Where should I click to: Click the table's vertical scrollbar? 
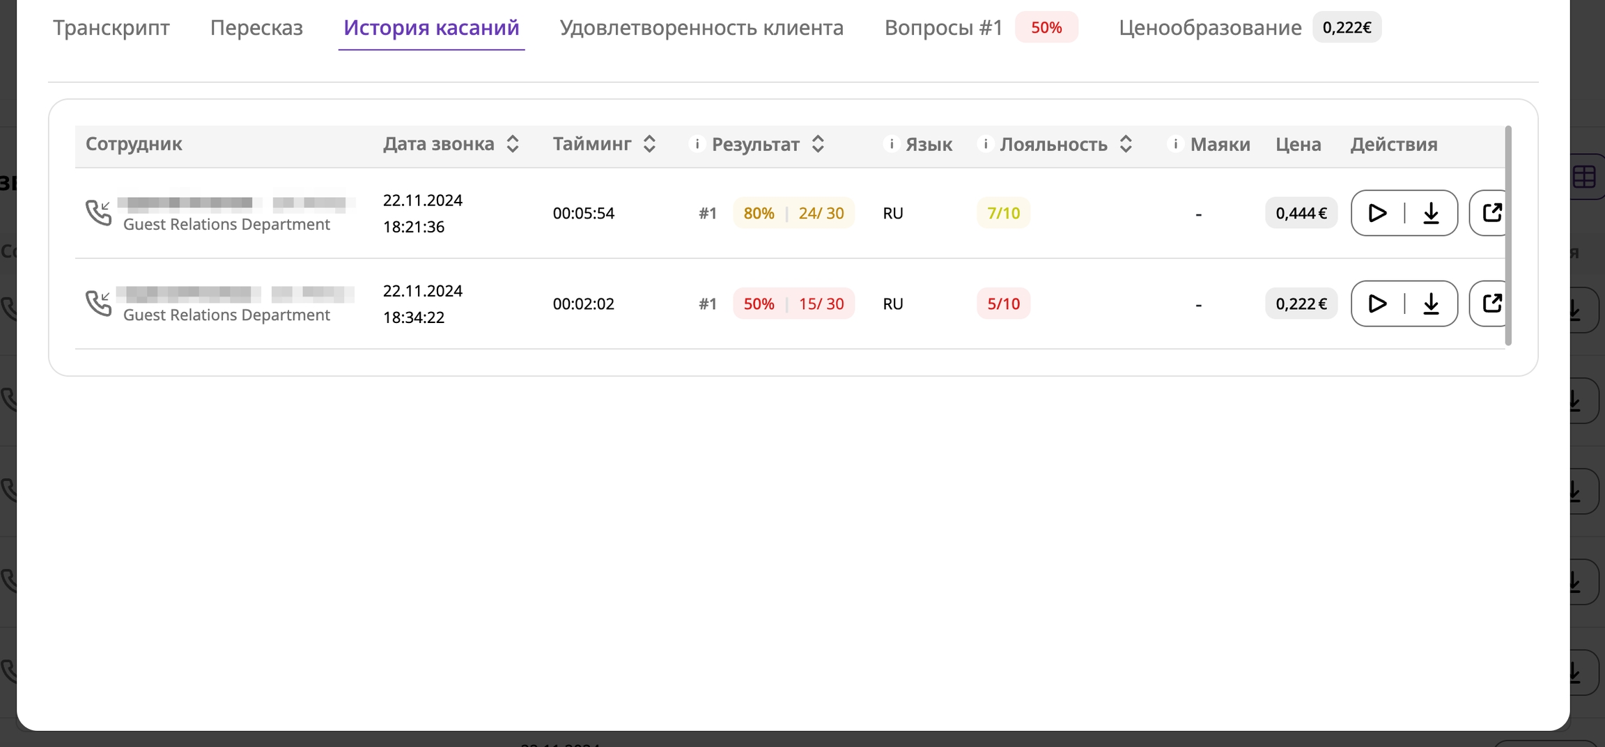(1508, 235)
